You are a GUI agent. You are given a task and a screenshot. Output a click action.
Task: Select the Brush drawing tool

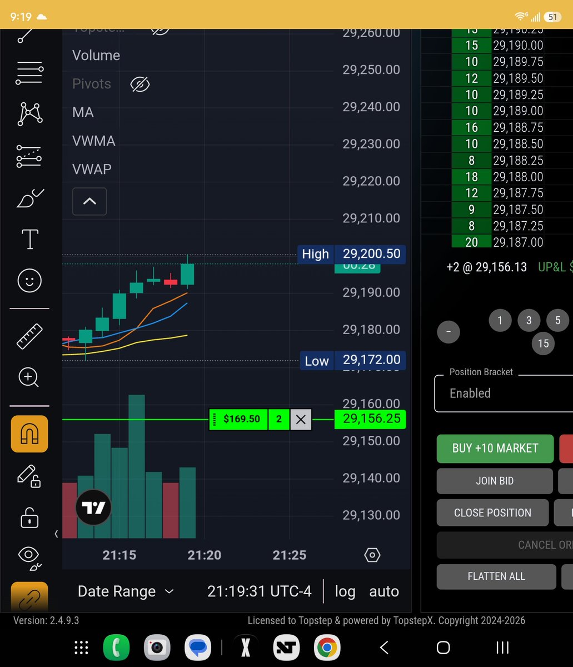point(29,198)
